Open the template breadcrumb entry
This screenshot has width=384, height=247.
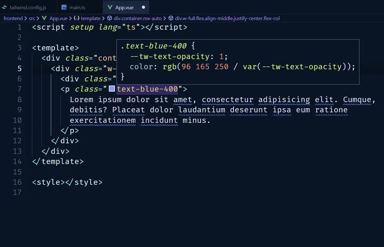coord(90,18)
